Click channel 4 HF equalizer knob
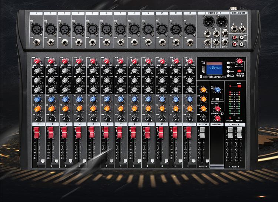 pyautogui.click(x=79, y=70)
